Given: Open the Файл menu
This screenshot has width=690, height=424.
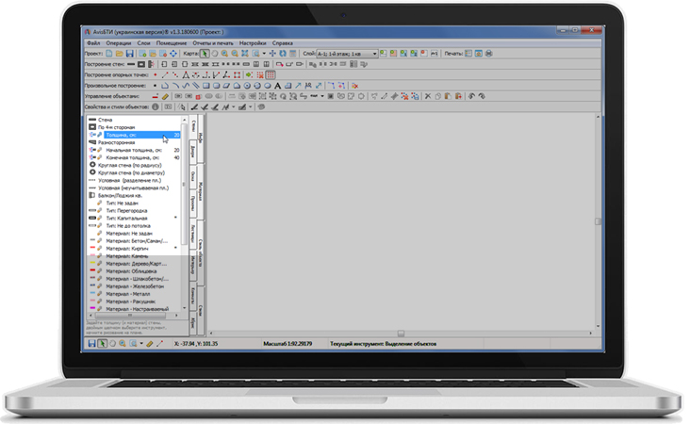Looking at the screenshot, I should click(93, 43).
